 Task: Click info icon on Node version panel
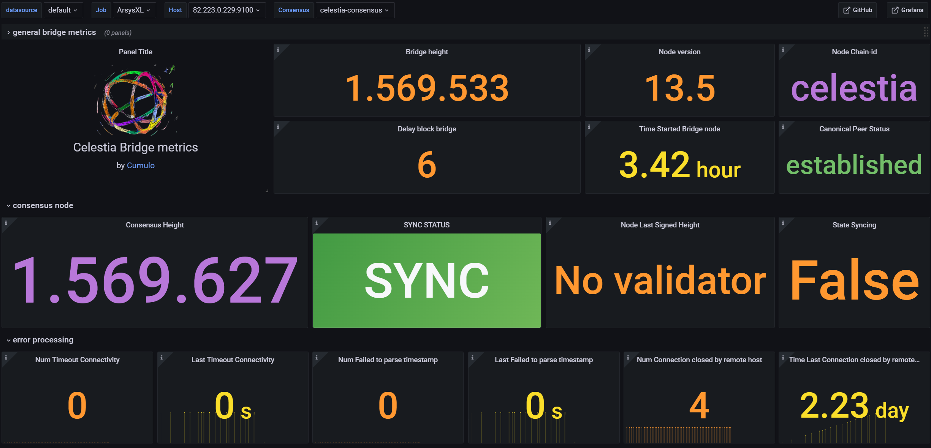pyautogui.click(x=589, y=50)
